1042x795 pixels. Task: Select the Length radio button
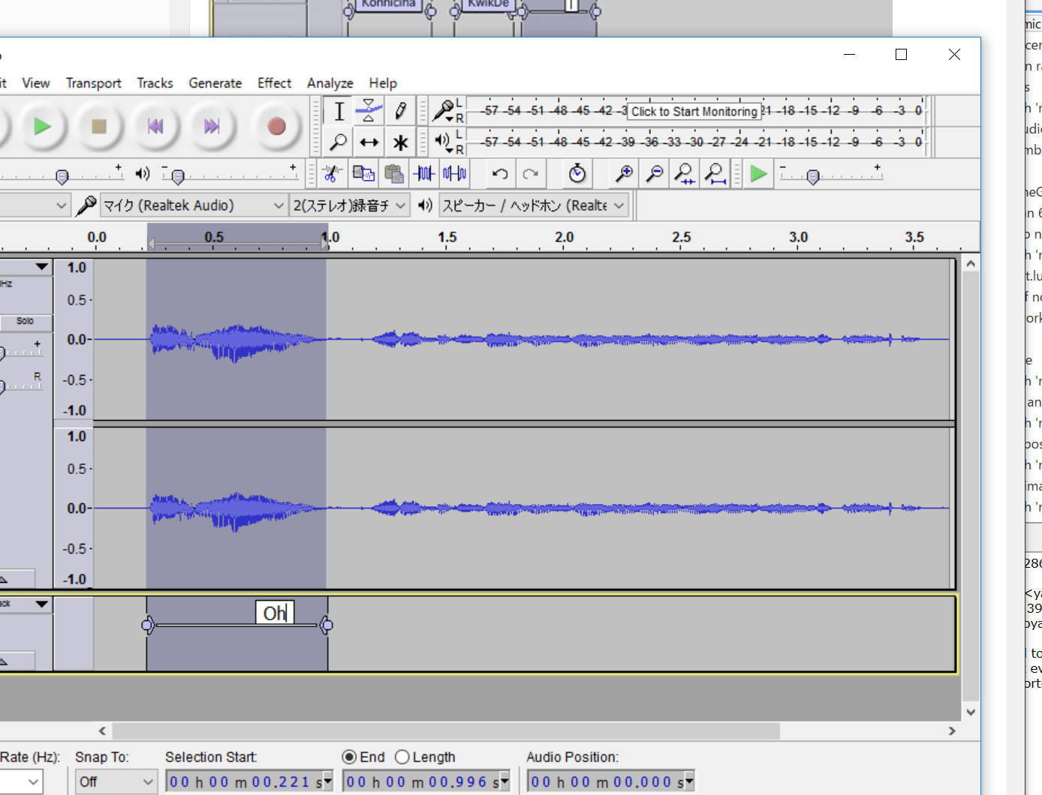coord(402,757)
